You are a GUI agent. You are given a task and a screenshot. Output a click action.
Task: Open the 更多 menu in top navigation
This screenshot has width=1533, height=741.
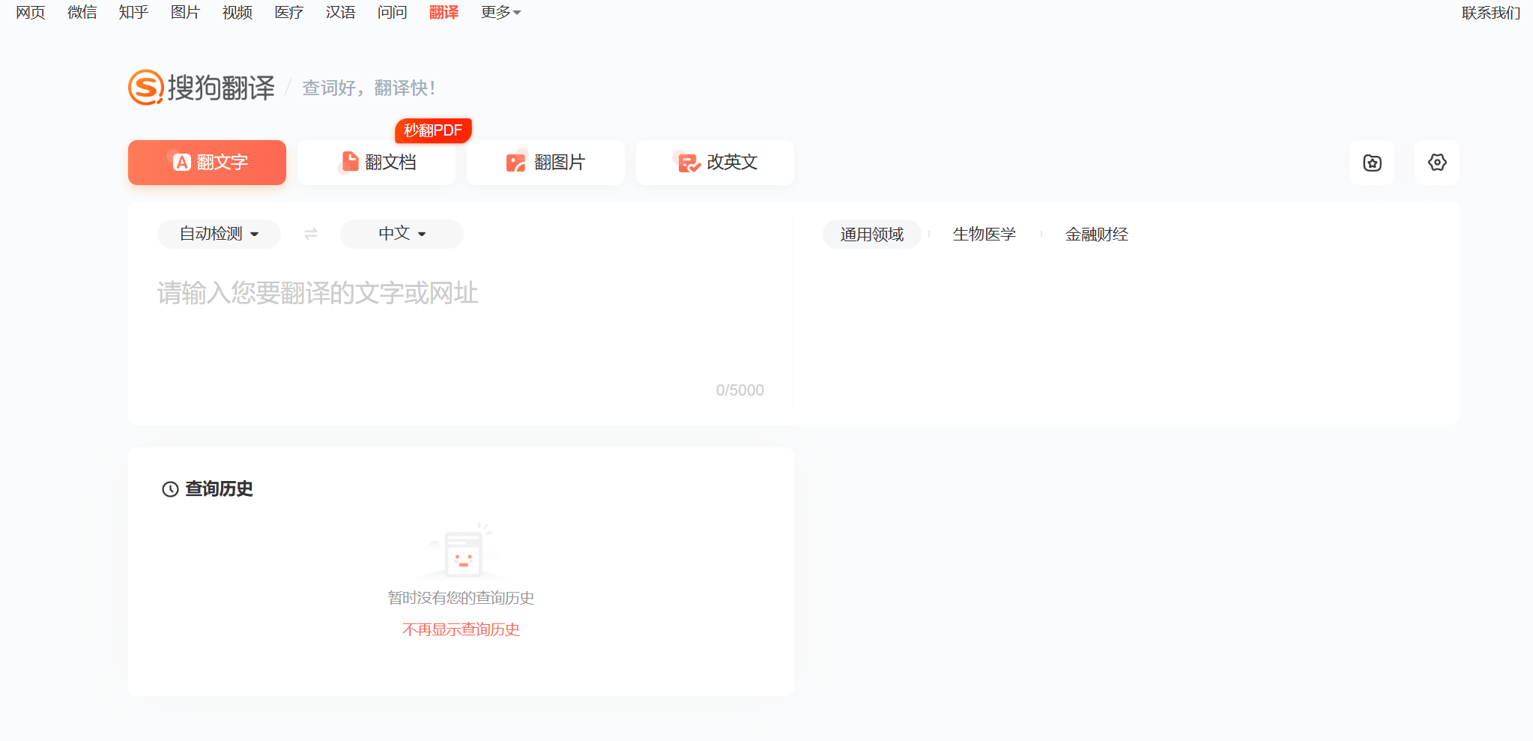[501, 13]
